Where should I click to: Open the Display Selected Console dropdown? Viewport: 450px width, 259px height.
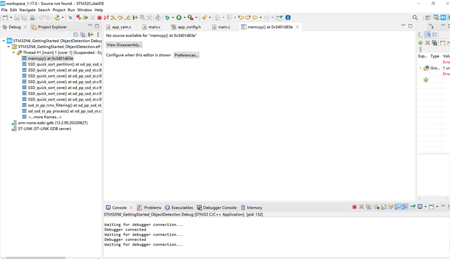(426, 207)
